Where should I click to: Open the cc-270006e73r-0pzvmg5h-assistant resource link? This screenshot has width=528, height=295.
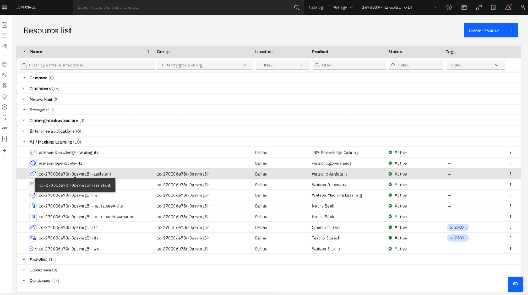[74, 174]
